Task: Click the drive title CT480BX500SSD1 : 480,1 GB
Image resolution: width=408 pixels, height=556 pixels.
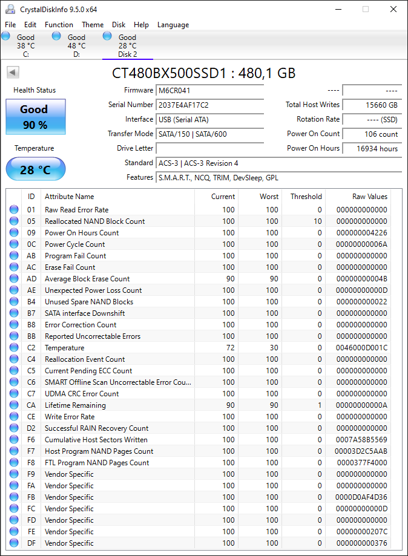Action: 203,73
